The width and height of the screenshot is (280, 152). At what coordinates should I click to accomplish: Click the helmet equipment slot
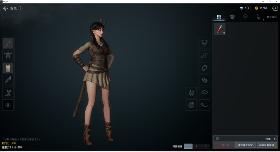8,56
